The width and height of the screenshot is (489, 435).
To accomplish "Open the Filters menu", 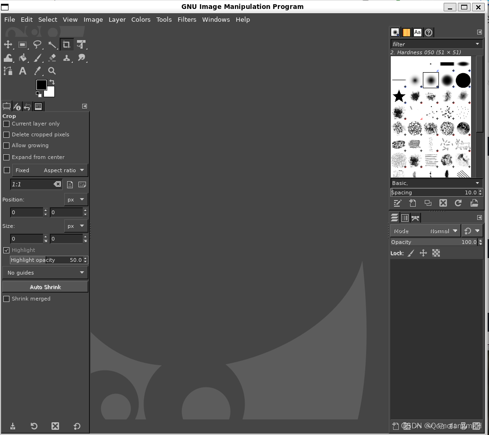I will (187, 20).
